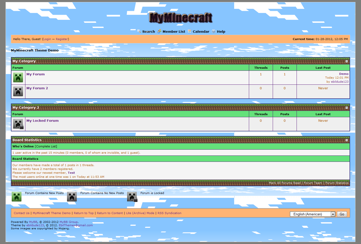Click the Threads count '1' for My Forum

[x=261, y=74]
